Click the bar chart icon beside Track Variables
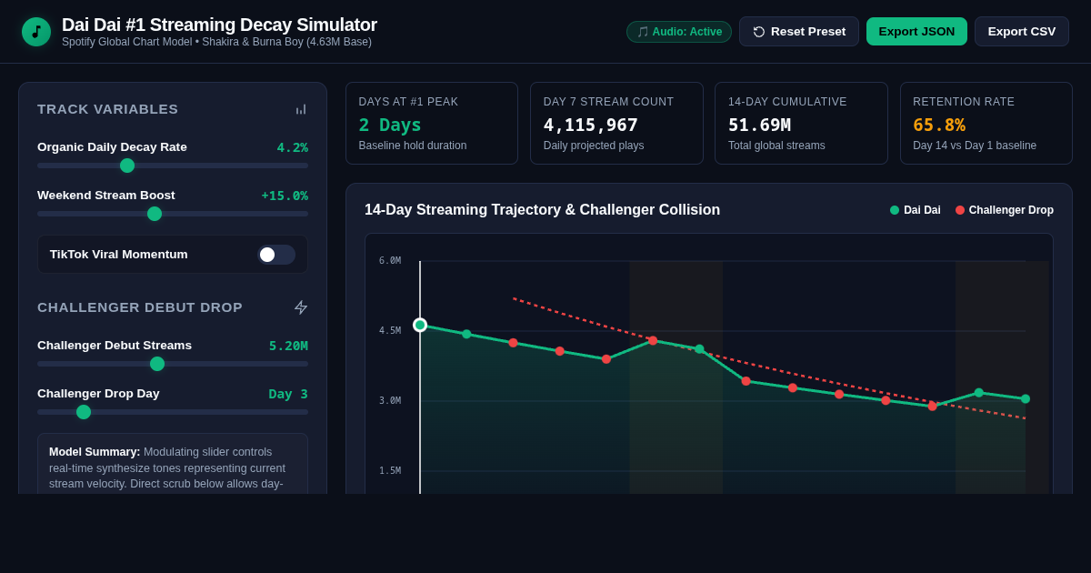The height and width of the screenshot is (573, 1091). pos(301,109)
